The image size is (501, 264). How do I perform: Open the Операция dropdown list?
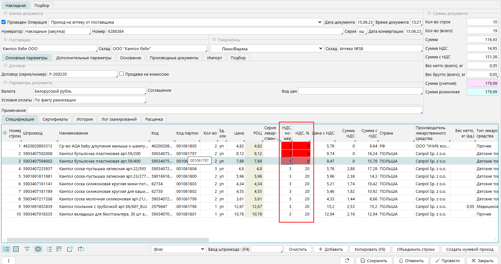pos(320,22)
